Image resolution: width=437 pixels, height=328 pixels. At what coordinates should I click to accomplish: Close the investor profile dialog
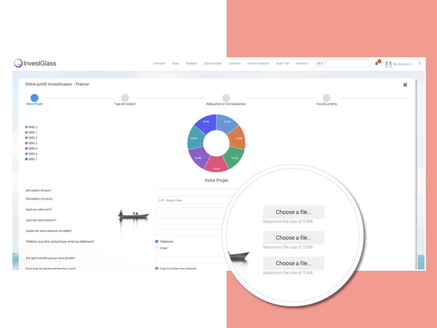[x=405, y=85]
